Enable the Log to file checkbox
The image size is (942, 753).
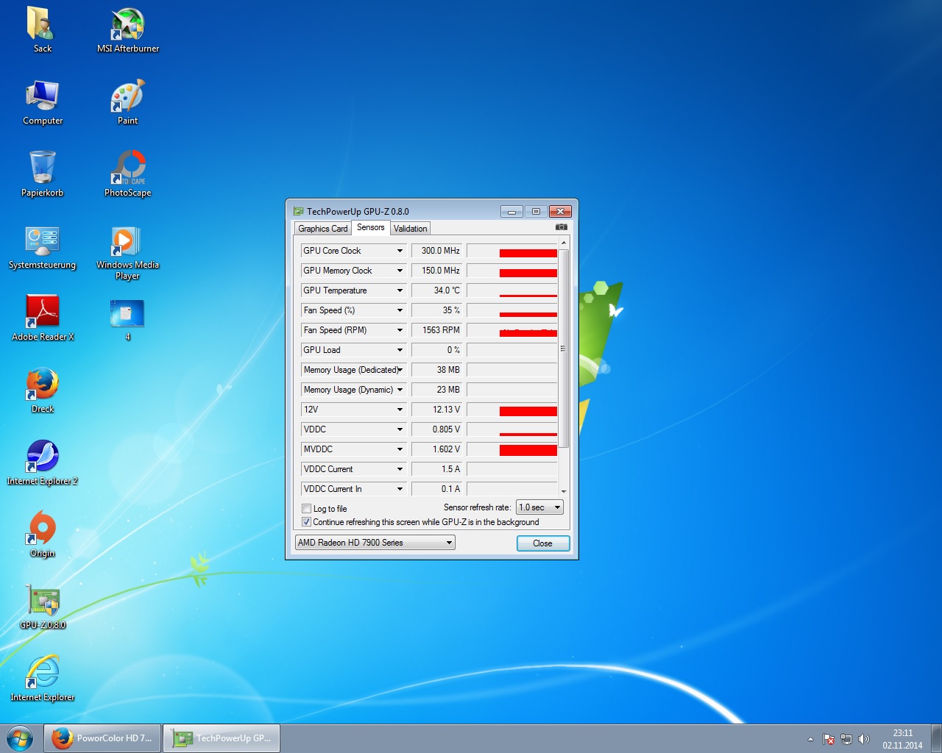(x=307, y=509)
